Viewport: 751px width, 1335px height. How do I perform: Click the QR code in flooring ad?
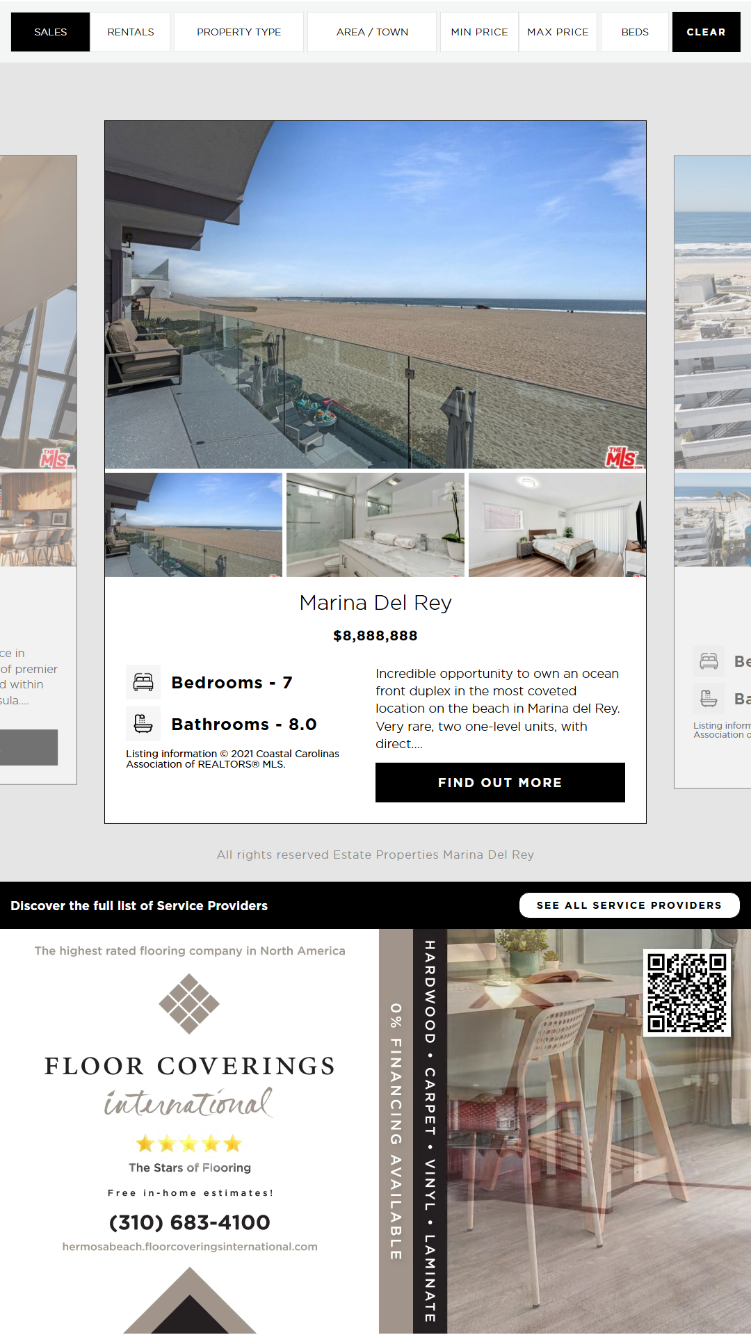pos(687,992)
